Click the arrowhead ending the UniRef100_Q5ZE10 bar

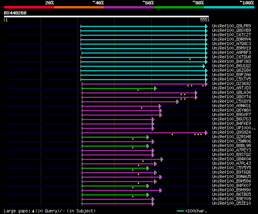coord(153,204)
